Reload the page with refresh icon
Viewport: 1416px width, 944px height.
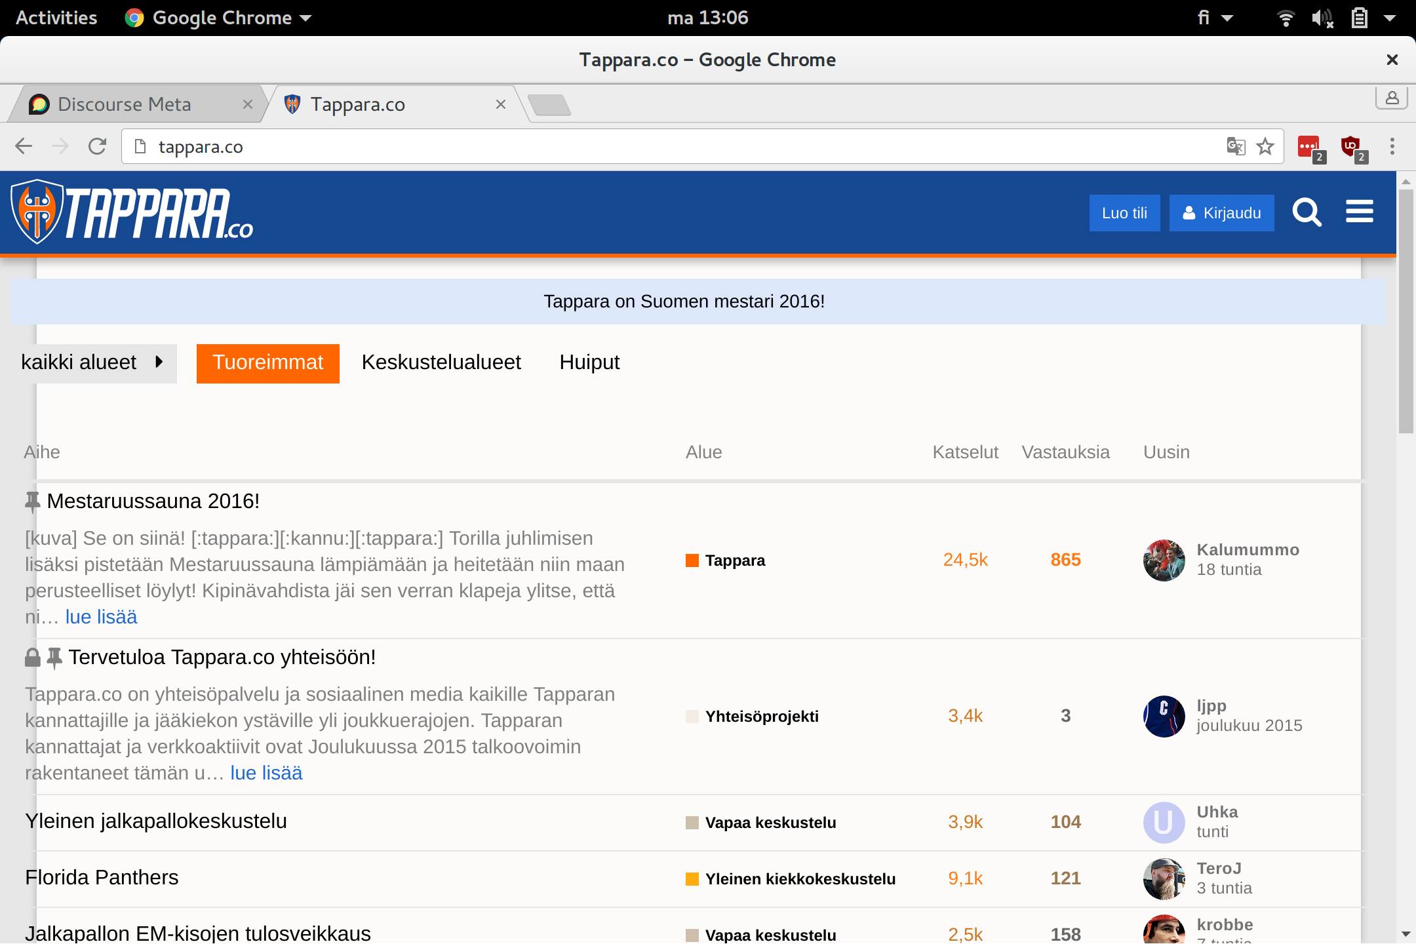tap(97, 146)
